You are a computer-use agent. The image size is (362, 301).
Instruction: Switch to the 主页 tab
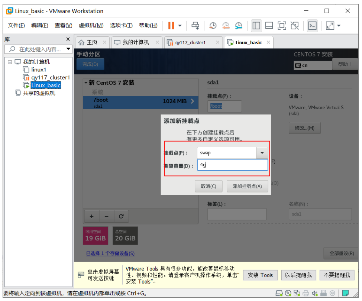click(92, 42)
